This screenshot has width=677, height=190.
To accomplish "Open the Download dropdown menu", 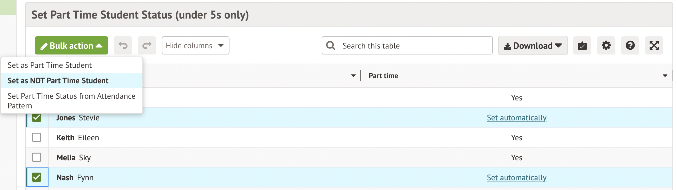I will 533,45.
